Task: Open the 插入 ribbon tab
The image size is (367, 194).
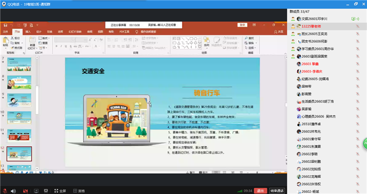Action: point(28,31)
